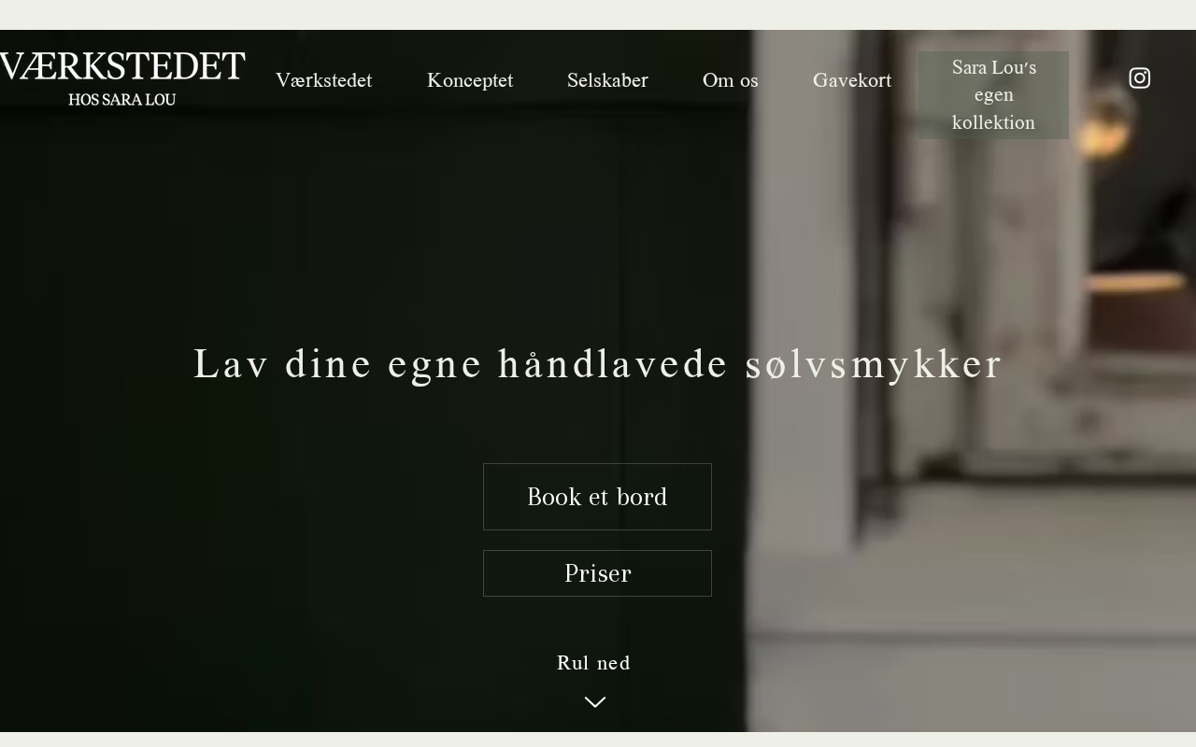Click the word Lav in the headline
Viewport: 1196px width, 747px height.
pyautogui.click(x=231, y=364)
